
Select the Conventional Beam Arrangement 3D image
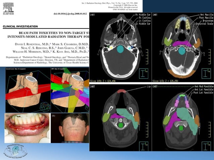(x=28, y=90)
